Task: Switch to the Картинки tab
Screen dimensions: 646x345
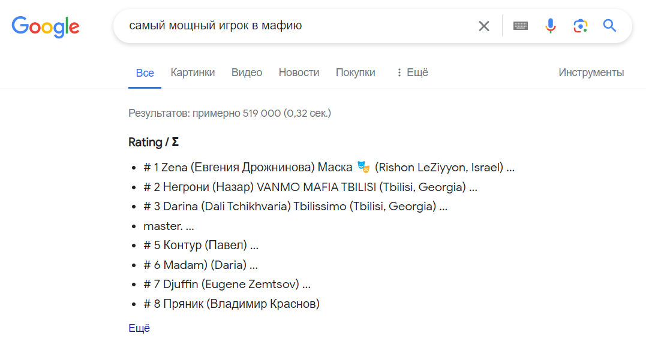Action: [x=193, y=72]
